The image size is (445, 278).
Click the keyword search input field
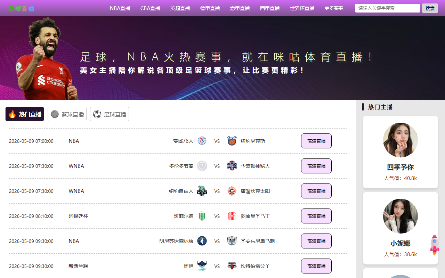[x=388, y=8]
